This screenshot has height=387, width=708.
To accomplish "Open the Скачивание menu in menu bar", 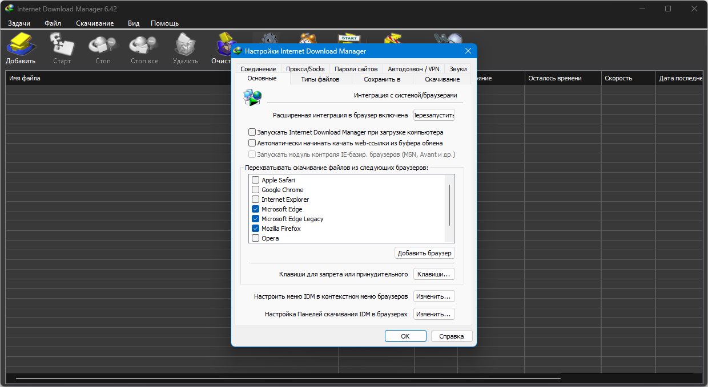I will 95,23.
